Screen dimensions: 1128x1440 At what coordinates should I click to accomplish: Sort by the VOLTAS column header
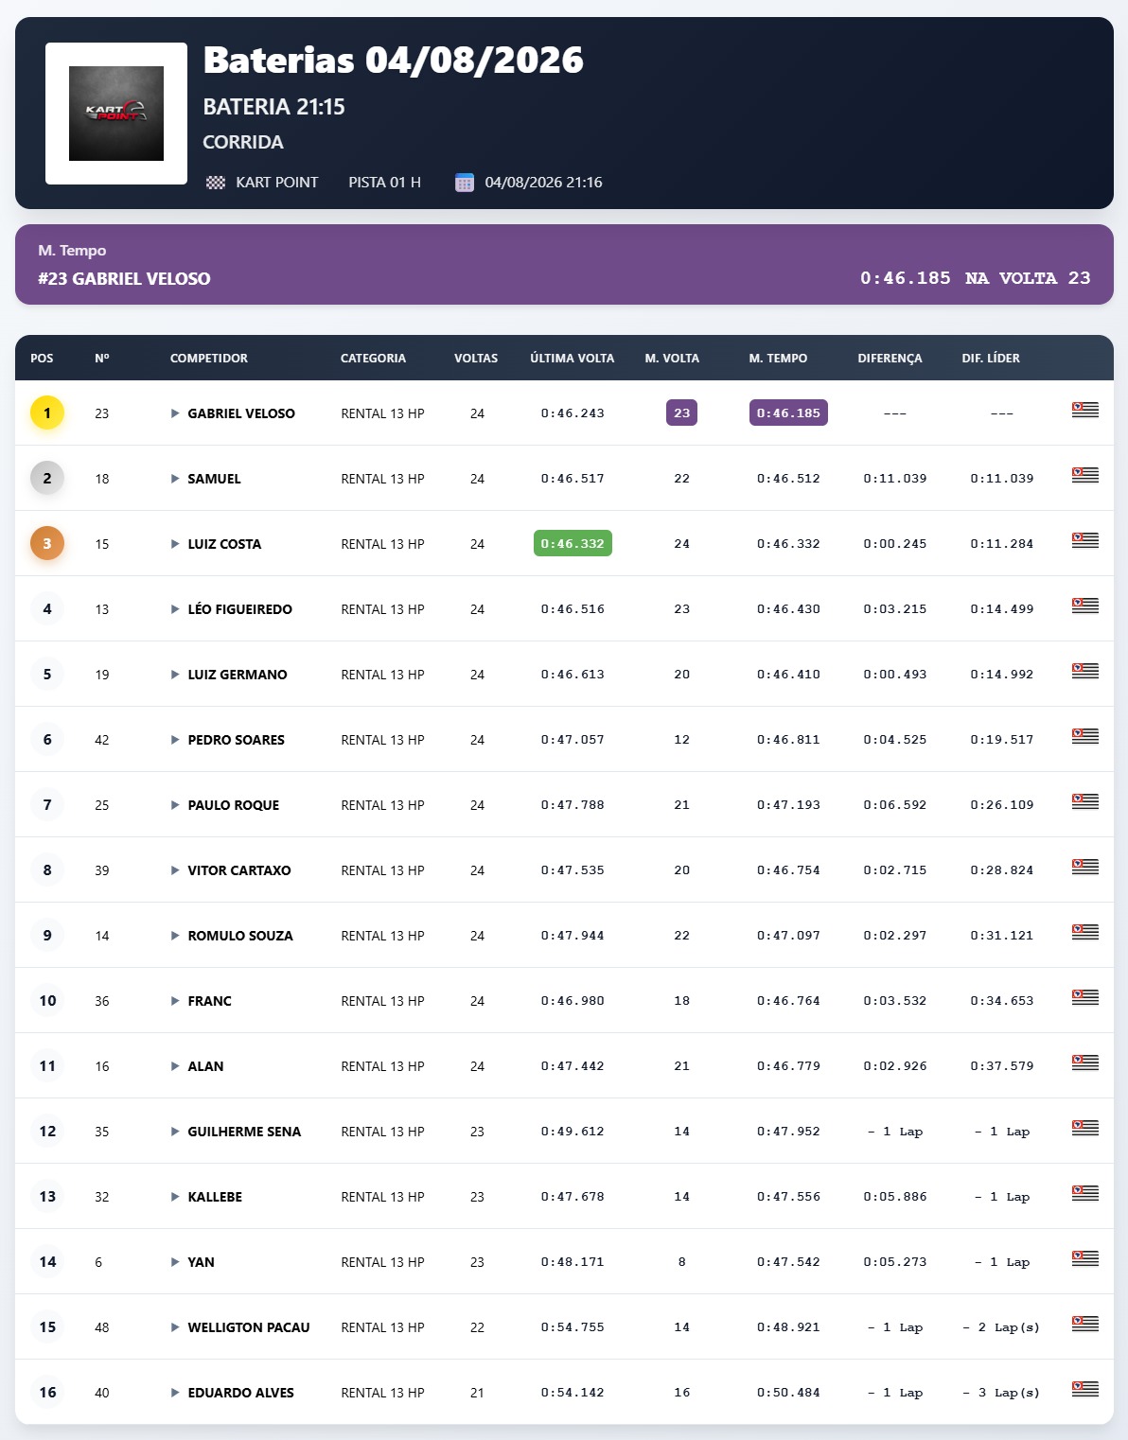(476, 359)
